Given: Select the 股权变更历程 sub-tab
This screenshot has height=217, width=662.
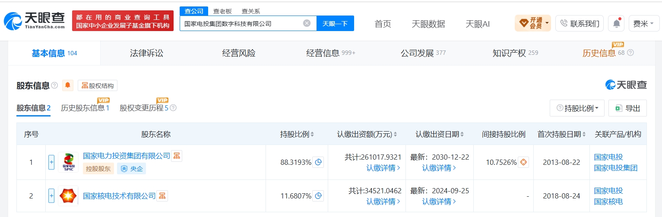Looking at the screenshot, I should click(144, 108).
